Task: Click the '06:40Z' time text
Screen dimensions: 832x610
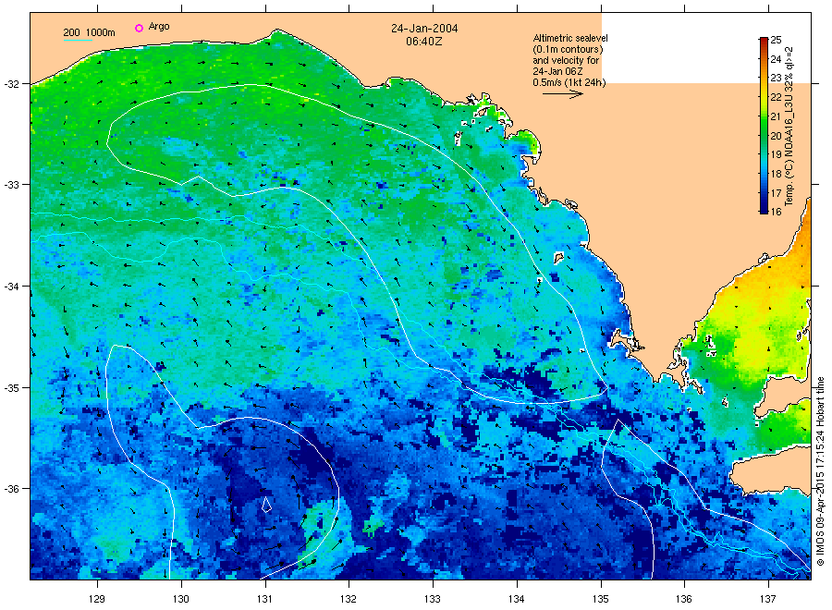Action: (424, 42)
